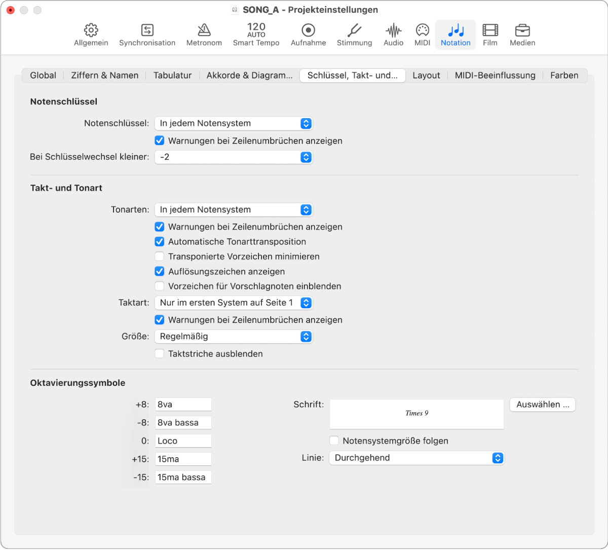This screenshot has width=608, height=550.
Task: Click the -8 field containing 8va bassa
Action: point(183,423)
